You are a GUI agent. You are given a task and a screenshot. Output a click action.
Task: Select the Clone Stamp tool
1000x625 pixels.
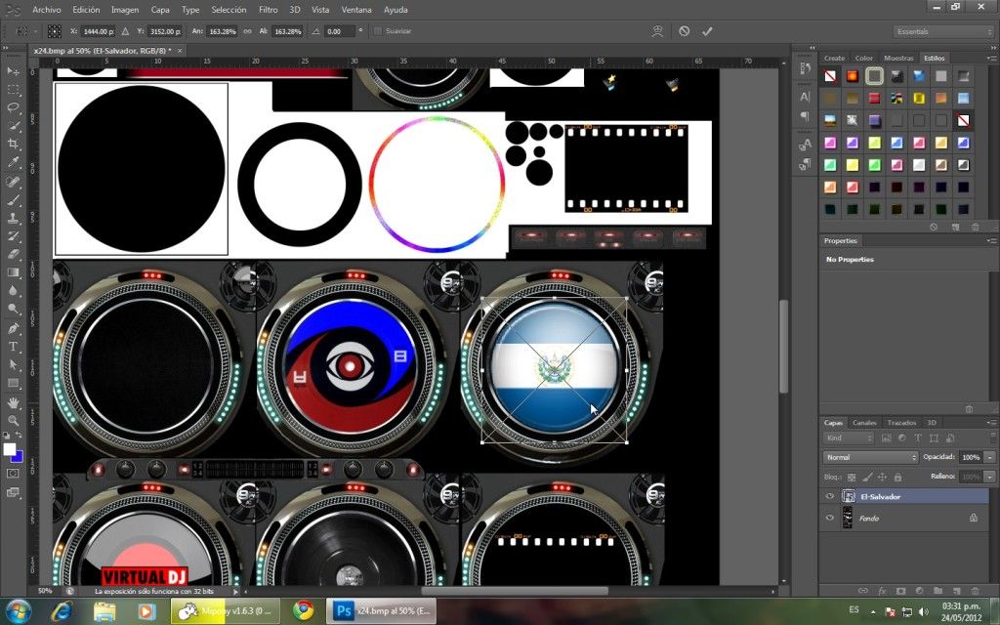tap(13, 218)
